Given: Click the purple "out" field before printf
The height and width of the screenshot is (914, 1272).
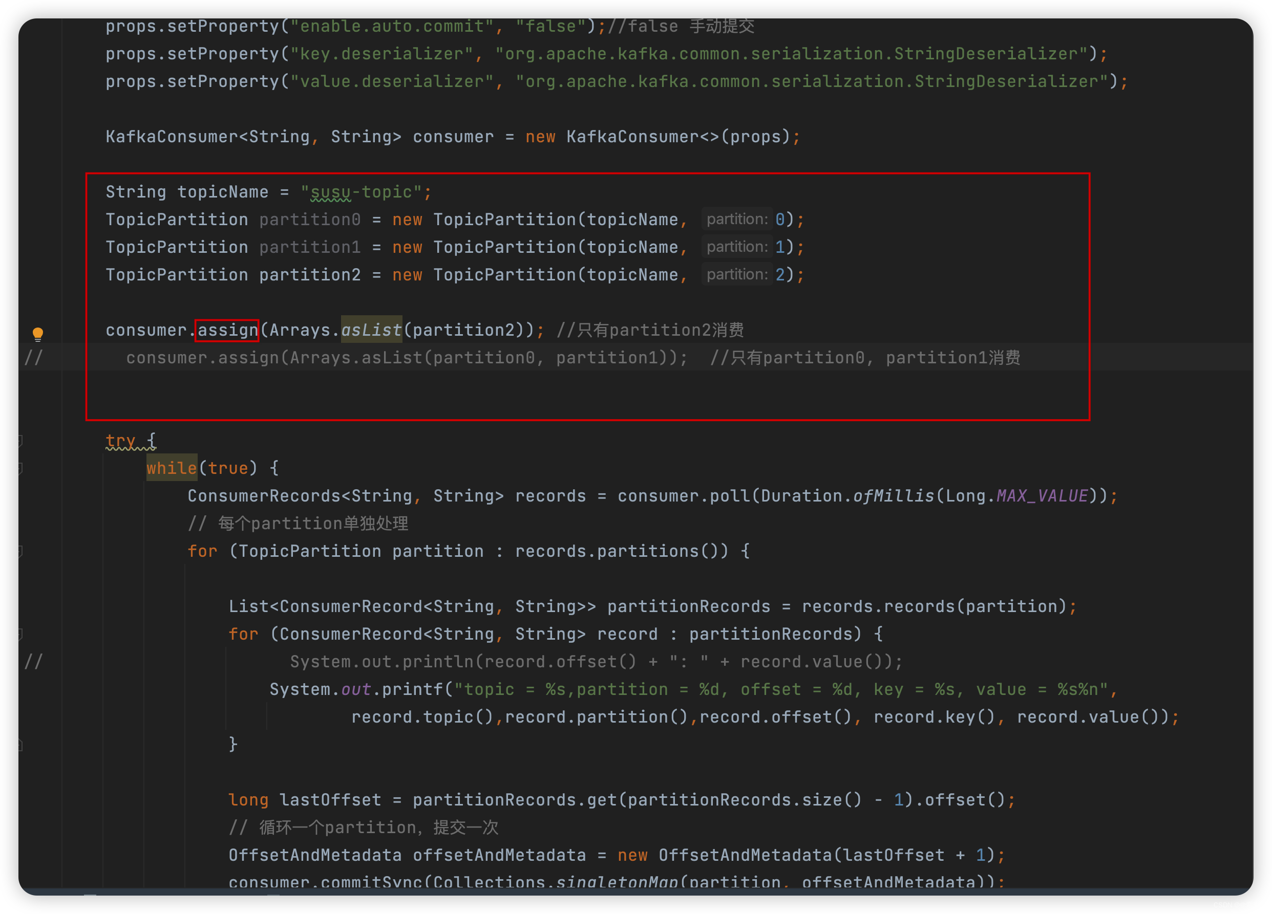Looking at the screenshot, I should click(355, 689).
